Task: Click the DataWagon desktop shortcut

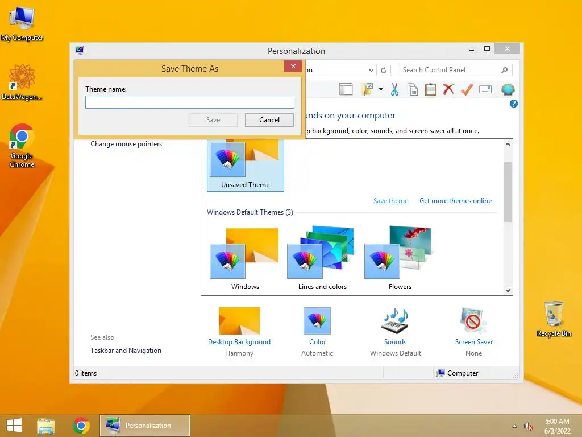Action: click(x=22, y=82)
